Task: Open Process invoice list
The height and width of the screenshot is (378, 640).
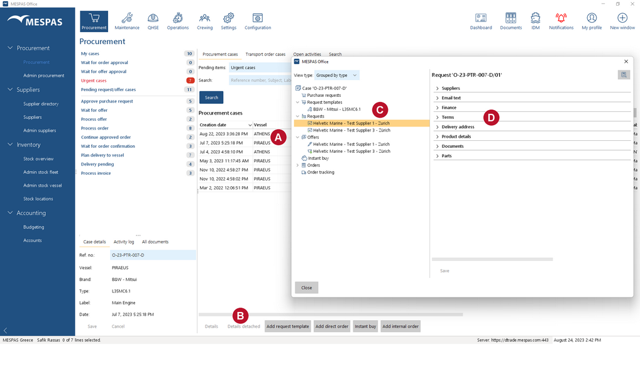Action: 96,173
